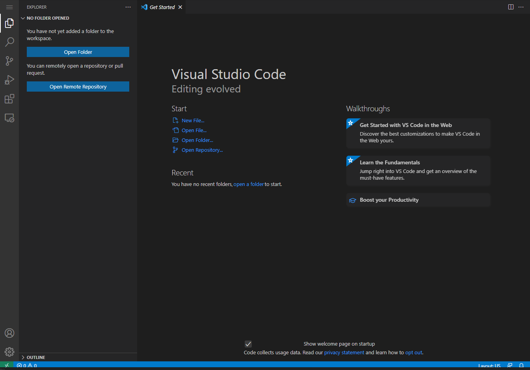
Task: Open the hamburger application menu
Action: click(x=9, y=7)
